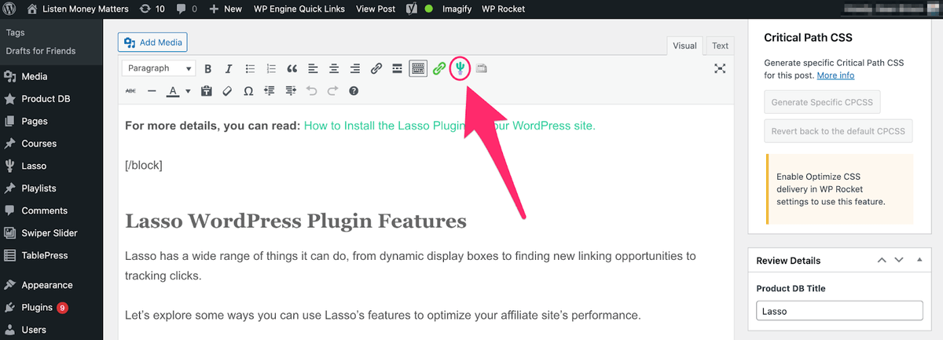Image resolution: width=943 pixels, height=340 pixels.
Task: Click the comments bubble in admin bar
Action: [x=188, y=9]
